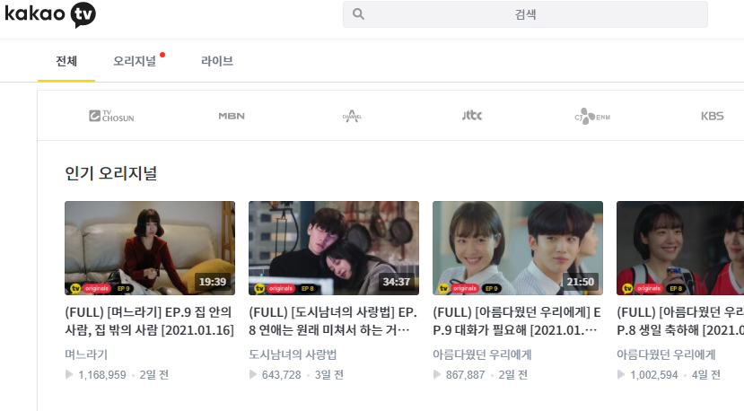Select the 전체 tab
744x411 pixels.
click(x=66, y=61)
